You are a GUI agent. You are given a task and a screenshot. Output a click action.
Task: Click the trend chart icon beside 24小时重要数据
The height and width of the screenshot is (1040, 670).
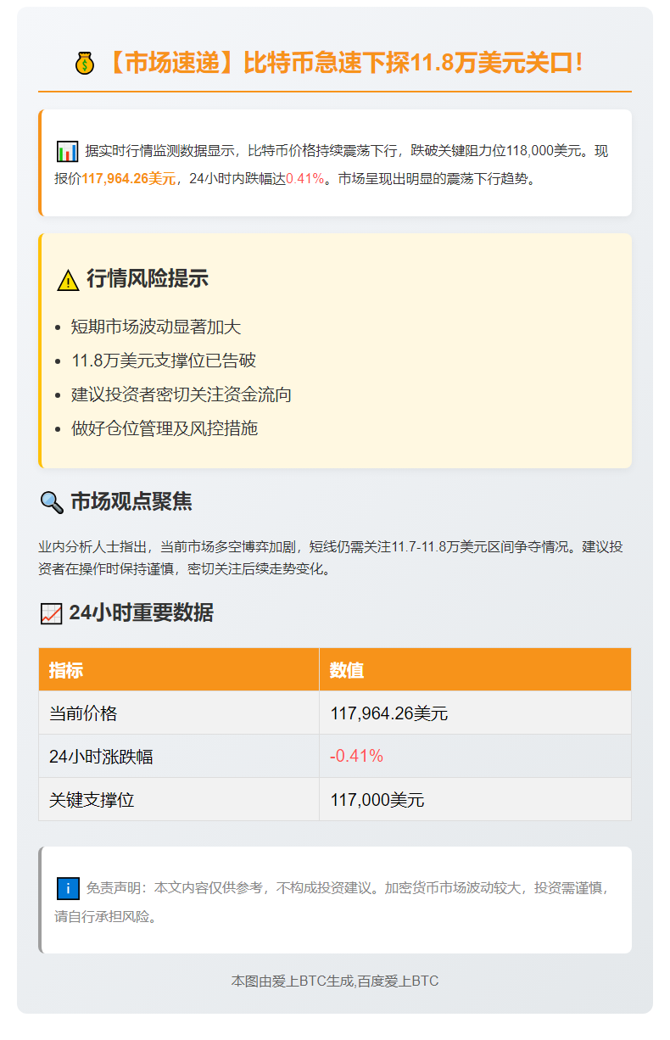coord(51,614)
